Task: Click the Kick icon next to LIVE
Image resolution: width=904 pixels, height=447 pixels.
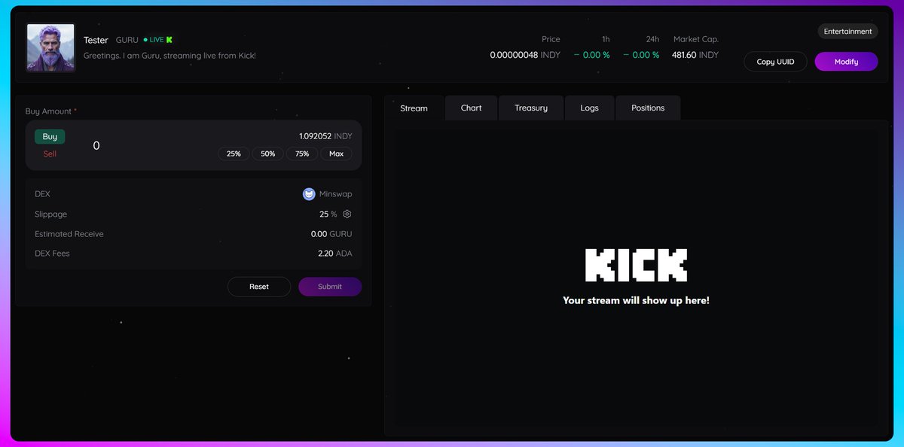Action: 169,40
